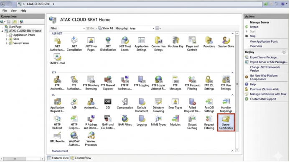Collapse the Deploy actions section
290x162 pixels.
[x=284, y=52]
